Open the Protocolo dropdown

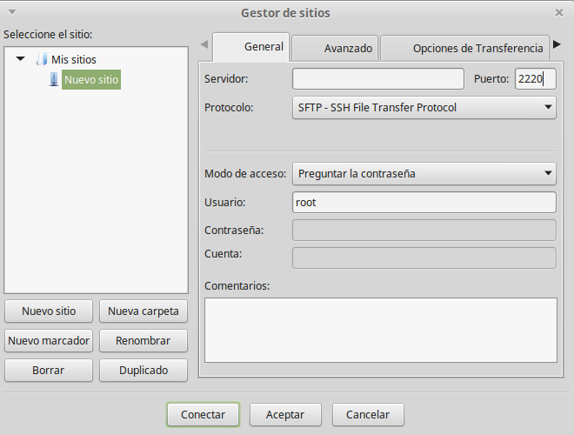424,108
